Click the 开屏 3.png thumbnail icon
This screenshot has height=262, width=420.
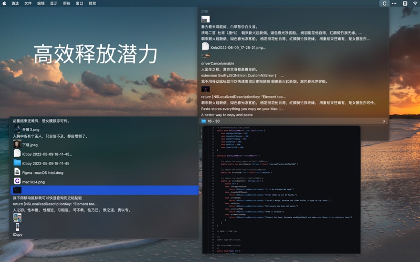(x=17, y=128)
